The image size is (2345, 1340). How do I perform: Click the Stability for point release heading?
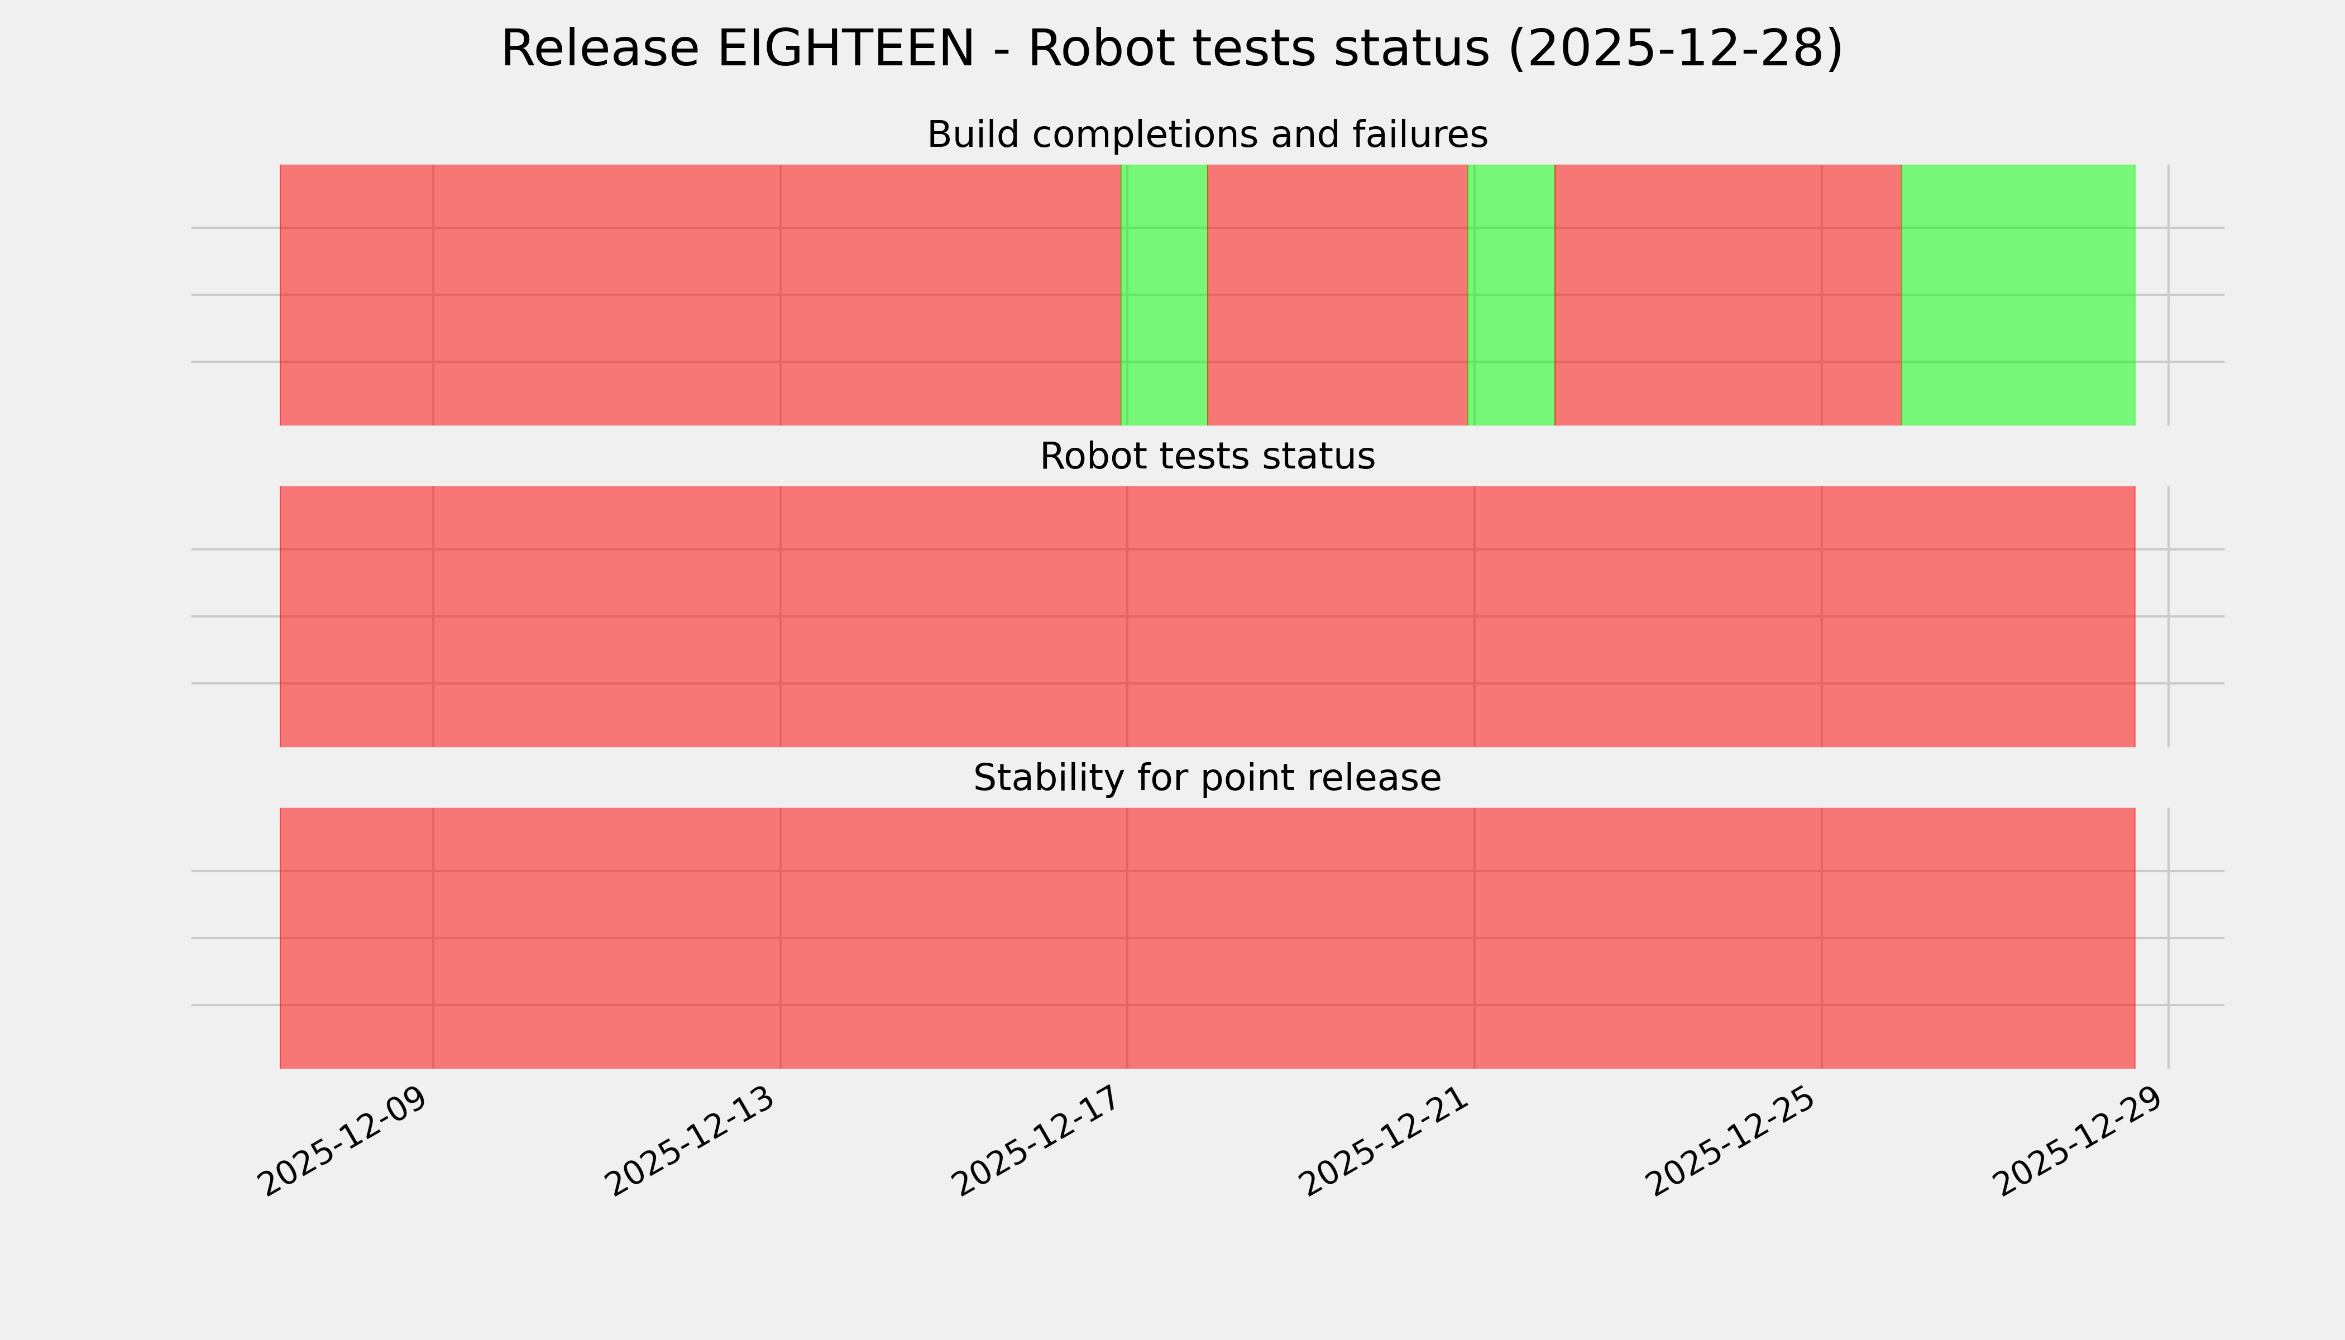point(1207,779)
